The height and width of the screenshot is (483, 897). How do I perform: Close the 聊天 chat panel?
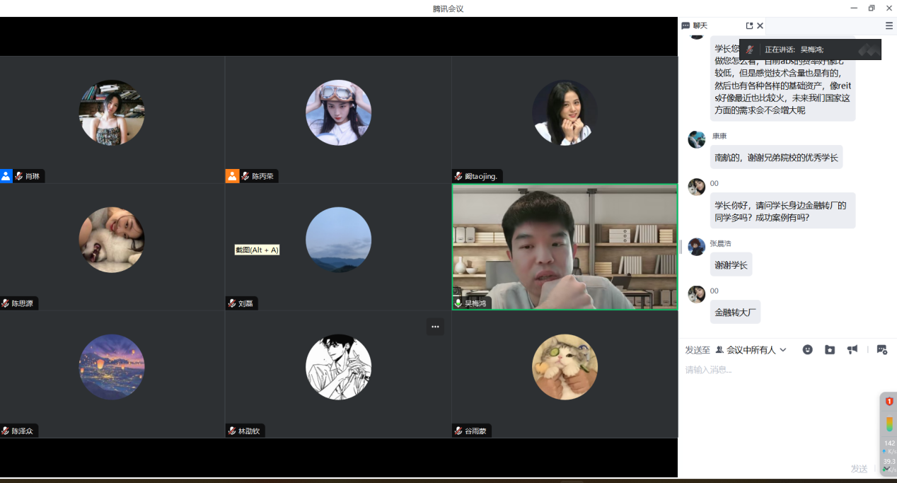point(760,25)
